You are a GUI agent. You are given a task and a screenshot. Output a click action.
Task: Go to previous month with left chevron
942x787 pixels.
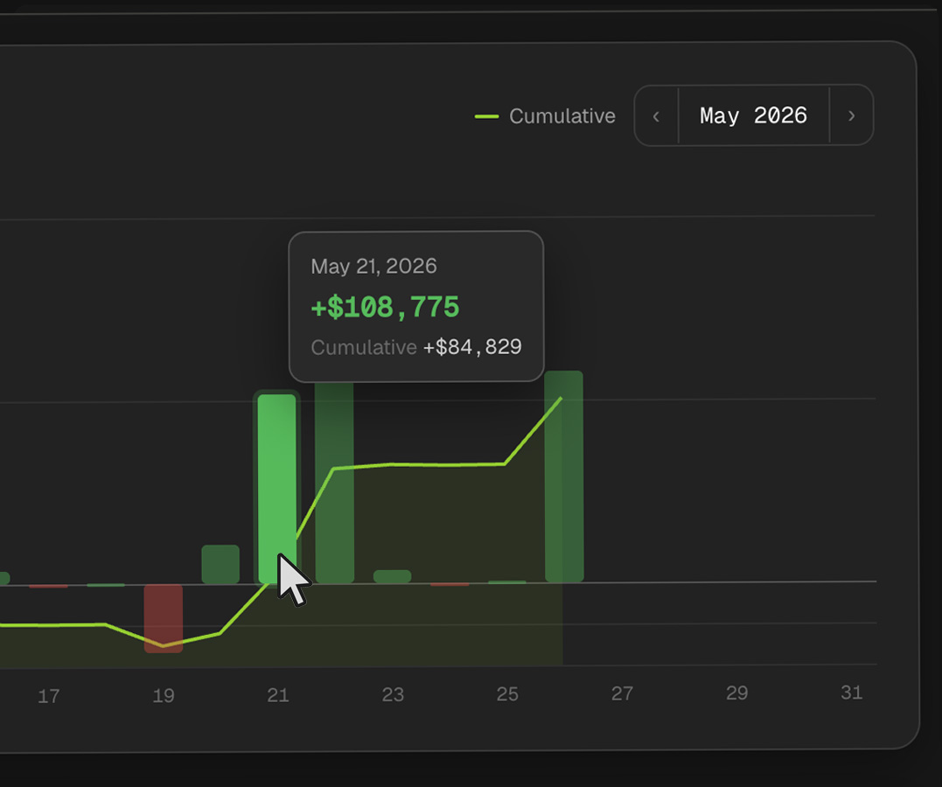pyautogui.click(x=656, y=116)
